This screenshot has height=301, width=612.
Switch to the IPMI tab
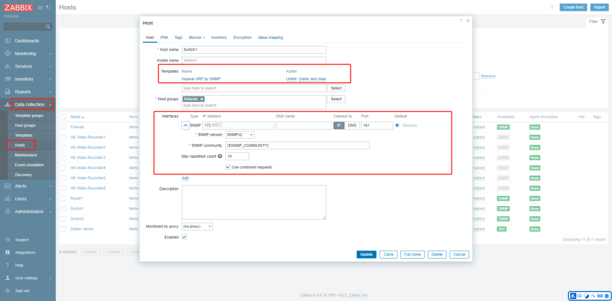point(164,38)
